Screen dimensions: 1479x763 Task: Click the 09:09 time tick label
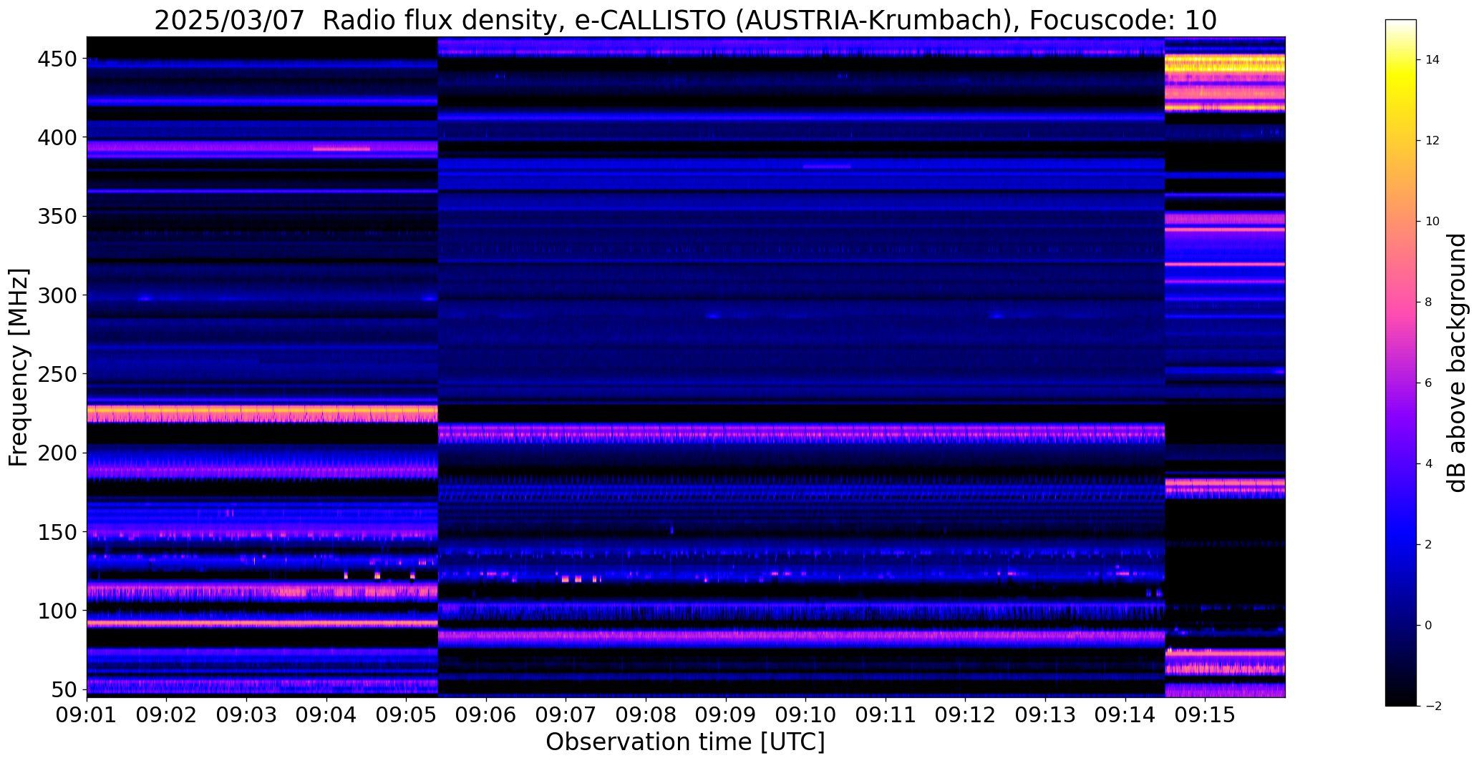pyautogui.click(x=726, y=714)
